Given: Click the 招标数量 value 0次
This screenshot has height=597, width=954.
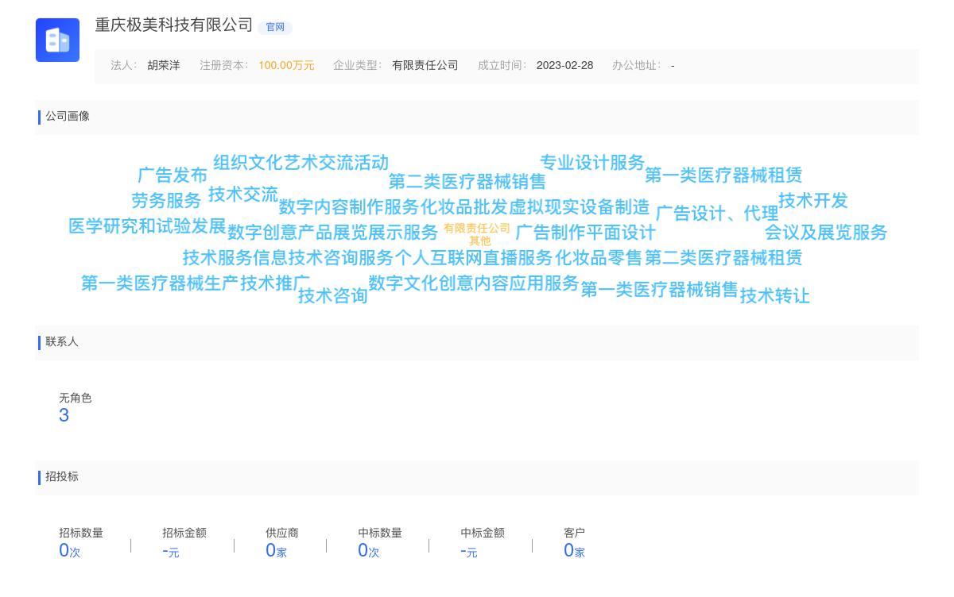Looking at the screenshot, I should [70, 550].
